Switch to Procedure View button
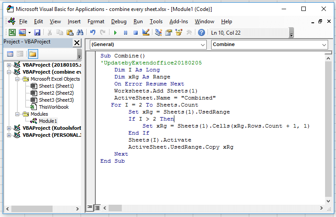Viewport: 336px width, 217px height. pos(90,207)
